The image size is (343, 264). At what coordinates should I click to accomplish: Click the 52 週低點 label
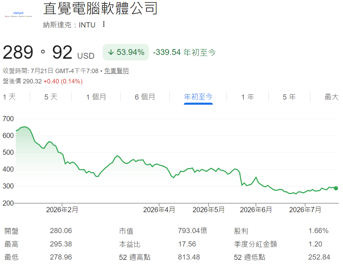point(250,257)
